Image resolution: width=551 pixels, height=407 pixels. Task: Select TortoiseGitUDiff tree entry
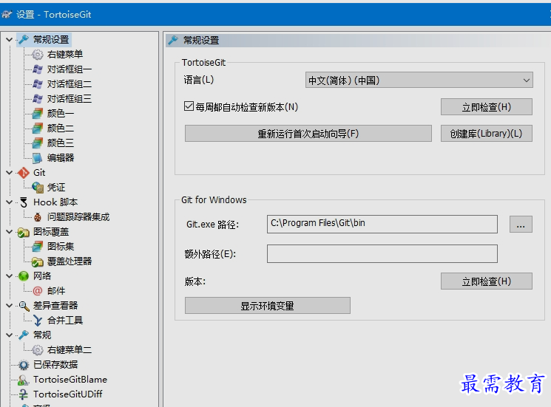[x=67, y=394]
